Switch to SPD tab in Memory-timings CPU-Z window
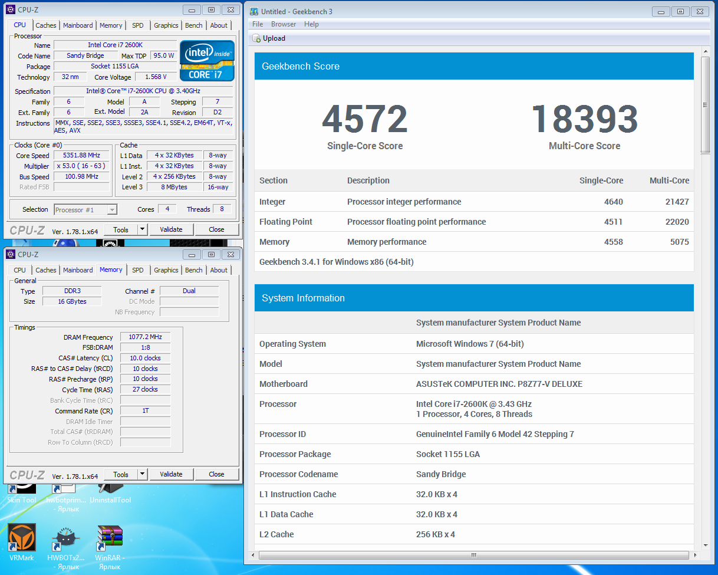718x575 pixels. coord(137,270)
